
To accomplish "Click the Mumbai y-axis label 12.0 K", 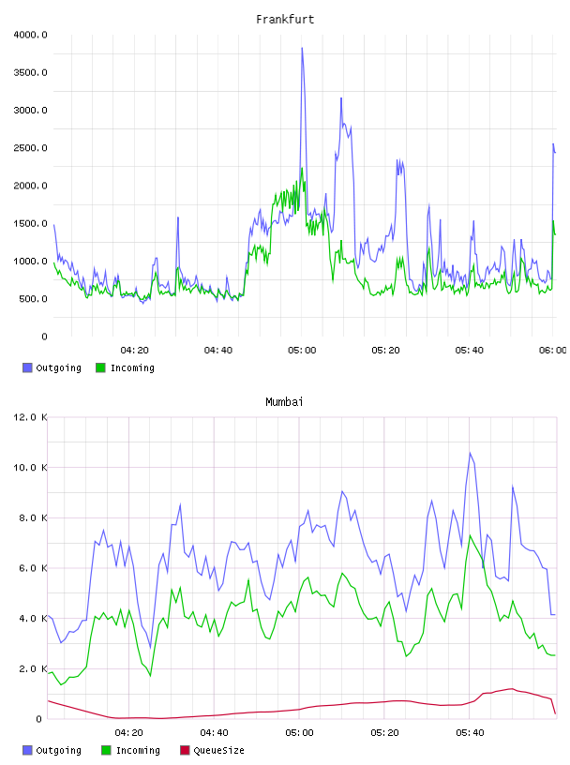I will coord(30,417).
